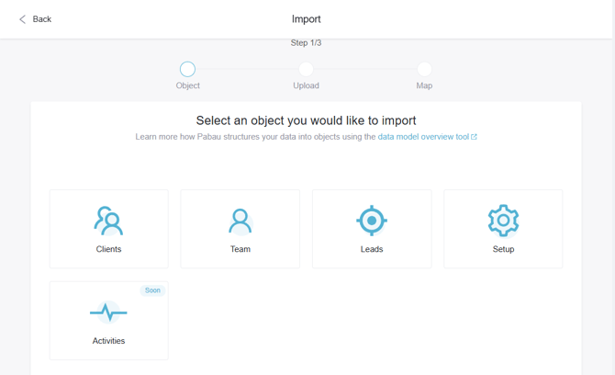Click the Leads card label
Viewport: 615px width, 375px height.
(x=372, y=249)
